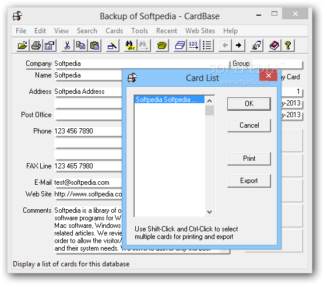This screenshot has height=285, width=324.
Task: Open card list toolbar icon
Action: pyautogui.click(x=207, y=45)
